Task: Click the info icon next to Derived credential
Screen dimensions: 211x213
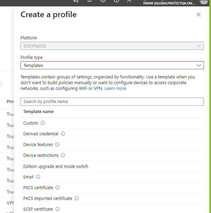Action: click(x=63, y=134)
